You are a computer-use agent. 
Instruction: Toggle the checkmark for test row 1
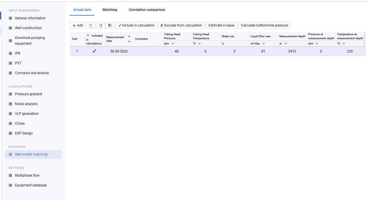tap(94, 51)
